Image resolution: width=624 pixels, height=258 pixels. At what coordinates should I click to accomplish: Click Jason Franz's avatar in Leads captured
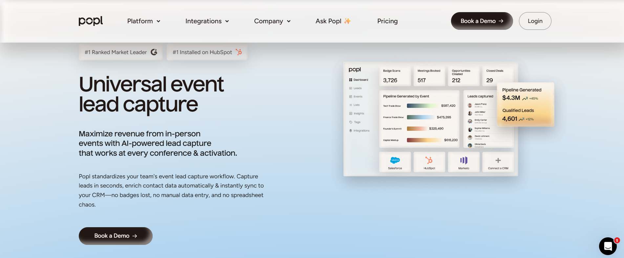click(470, 105)
